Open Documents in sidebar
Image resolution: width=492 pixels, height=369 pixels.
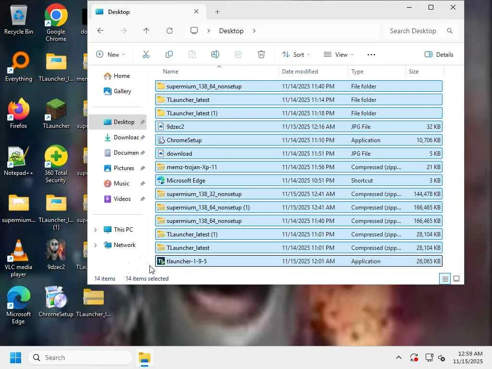coord(121,153)
